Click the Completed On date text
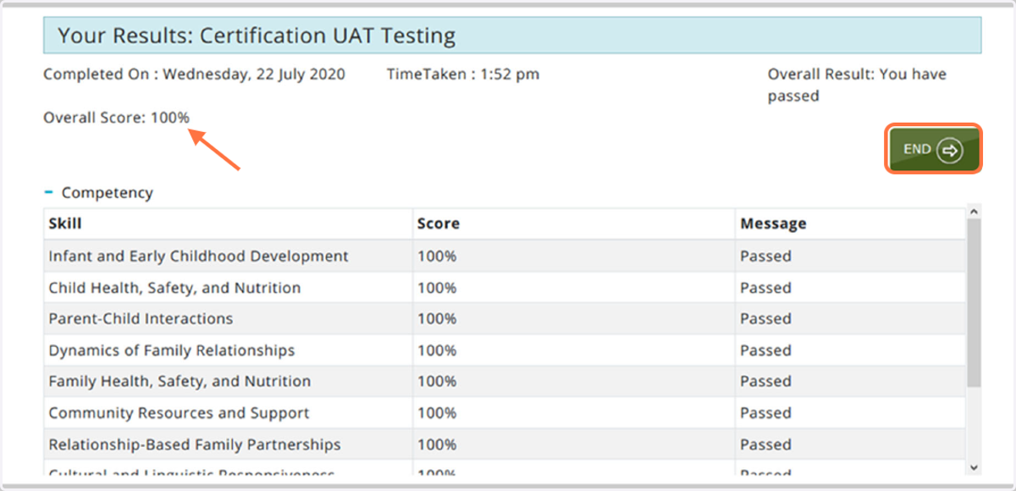 [x=194, y=74]
